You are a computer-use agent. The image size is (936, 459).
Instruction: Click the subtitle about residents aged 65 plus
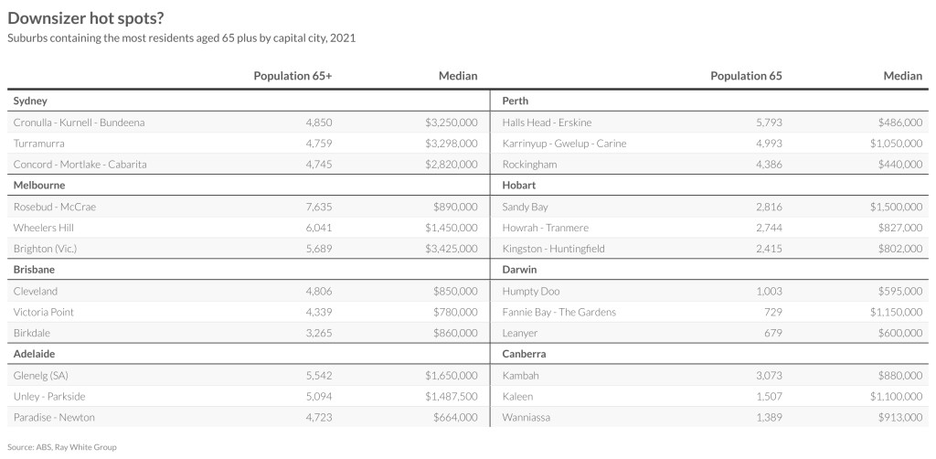coord(181,38)
